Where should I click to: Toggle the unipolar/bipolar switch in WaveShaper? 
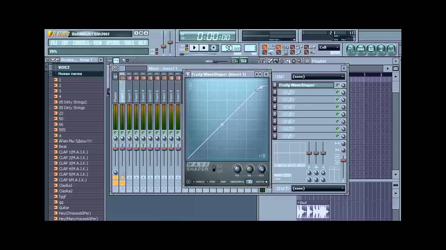pos(214,169)
